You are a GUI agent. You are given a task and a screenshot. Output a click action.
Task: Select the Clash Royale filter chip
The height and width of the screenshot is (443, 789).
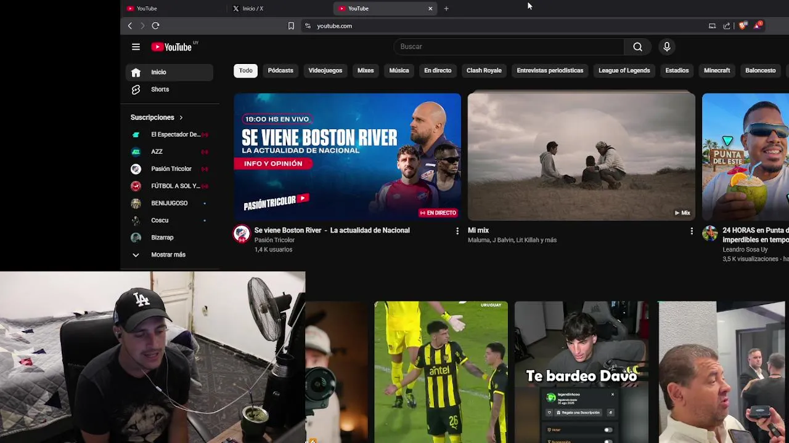click(484, 71)
